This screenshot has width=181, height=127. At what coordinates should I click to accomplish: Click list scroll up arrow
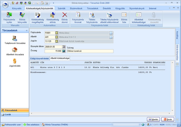tap(172, 63)
